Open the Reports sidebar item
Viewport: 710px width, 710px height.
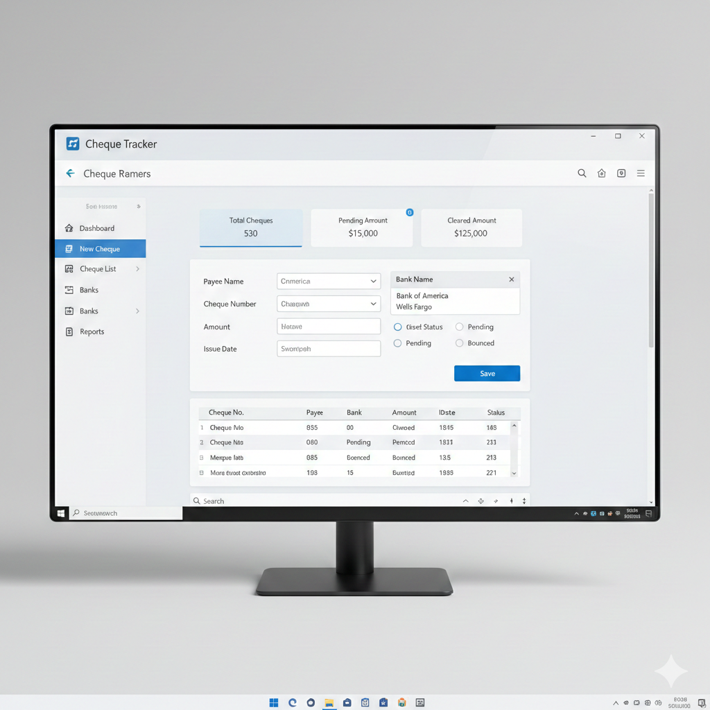(91, 331)
